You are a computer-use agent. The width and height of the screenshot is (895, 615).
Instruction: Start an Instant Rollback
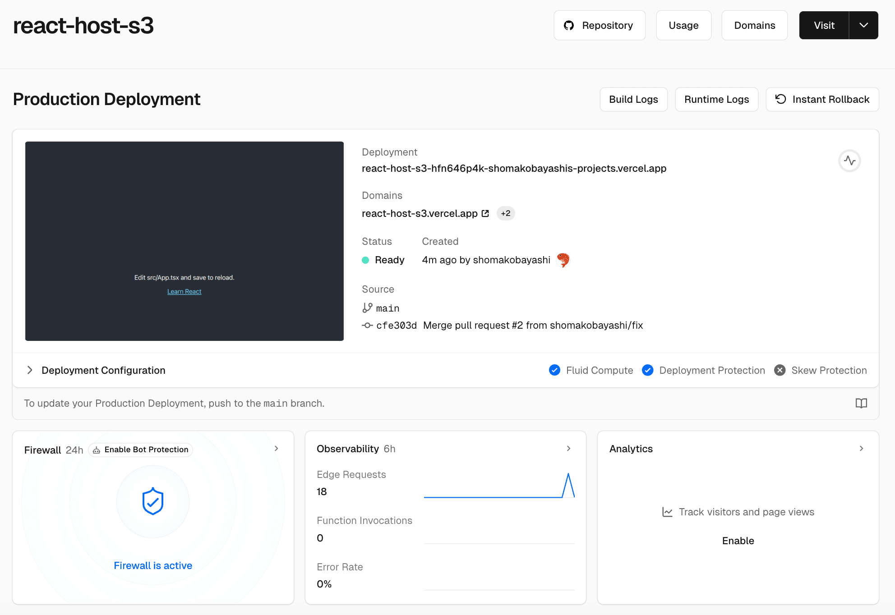click(x=822, y=99)
